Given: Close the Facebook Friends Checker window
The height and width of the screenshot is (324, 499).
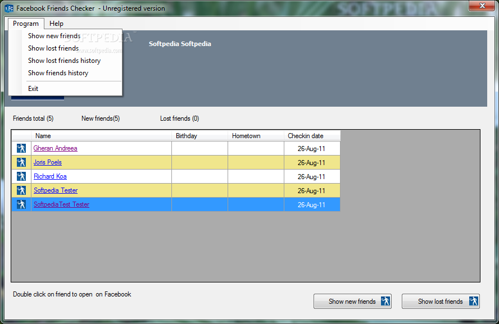Looking at the screenshot, I should point(482,6).
